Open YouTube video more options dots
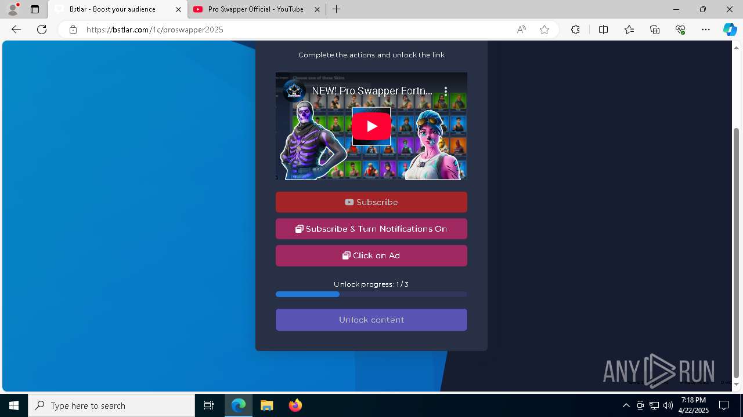 (446, 91)
